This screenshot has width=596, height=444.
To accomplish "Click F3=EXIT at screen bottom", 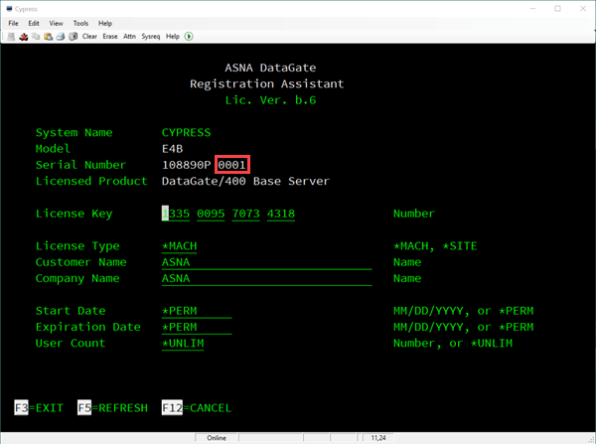I will [37, 408].
